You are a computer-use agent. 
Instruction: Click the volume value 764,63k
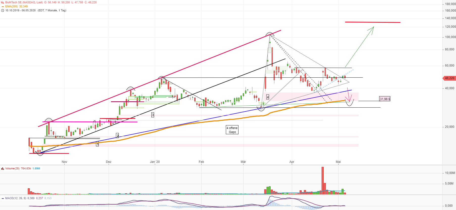point(26,169)
